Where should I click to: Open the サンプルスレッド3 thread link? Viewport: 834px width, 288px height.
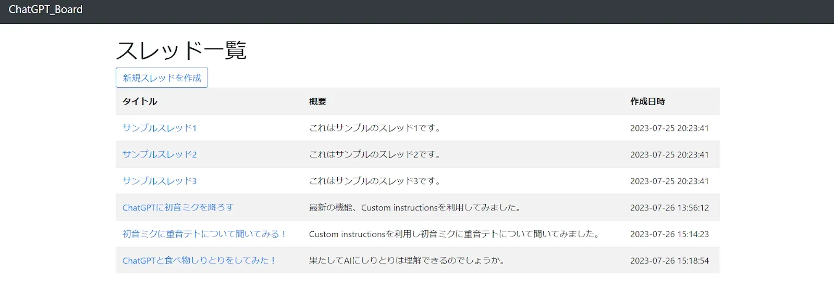pos(160,181)
